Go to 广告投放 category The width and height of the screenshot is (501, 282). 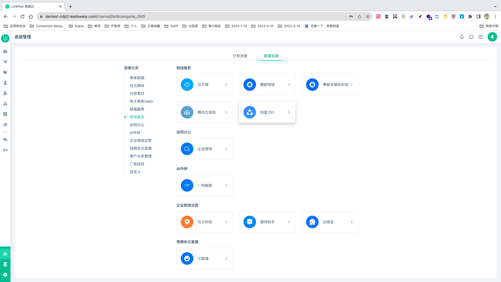click(x=137, y=164)
